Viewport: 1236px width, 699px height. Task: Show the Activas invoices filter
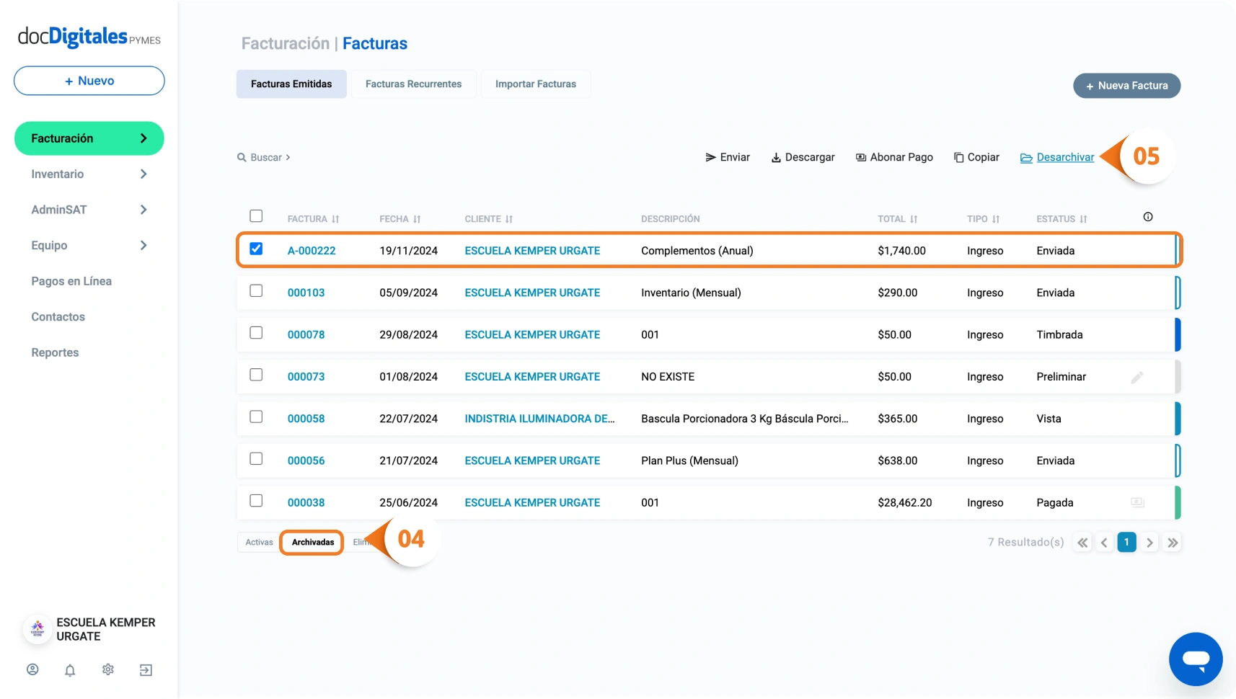(259, 543)
